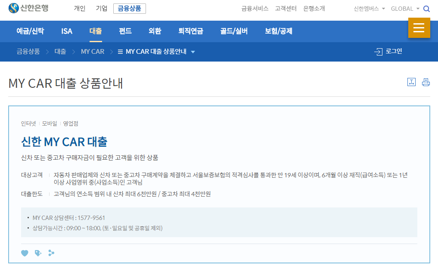This screenshot has width=438, height=269.
Task: Click the 신한 MY CAR 대출 title
Action: pyautogui.click(x=64, y=142)
